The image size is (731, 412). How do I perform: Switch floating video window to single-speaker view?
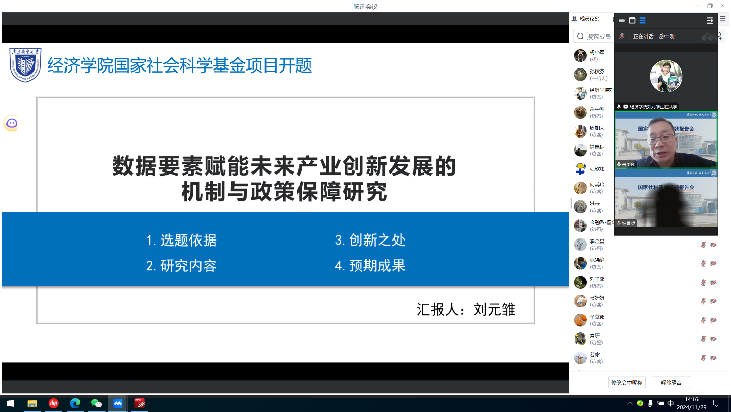[632, 21]
